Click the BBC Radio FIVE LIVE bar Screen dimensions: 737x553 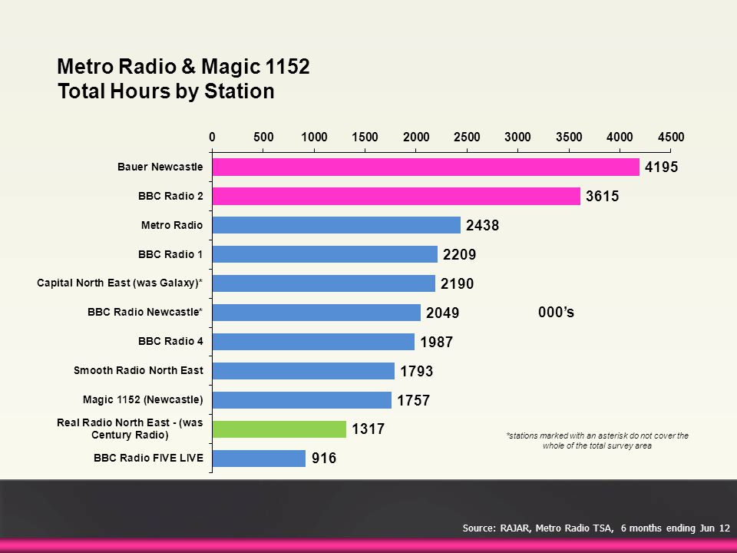pos(259,459)
